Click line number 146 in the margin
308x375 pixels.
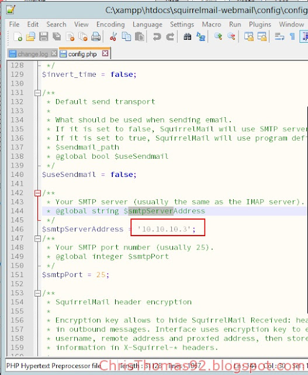17,229
